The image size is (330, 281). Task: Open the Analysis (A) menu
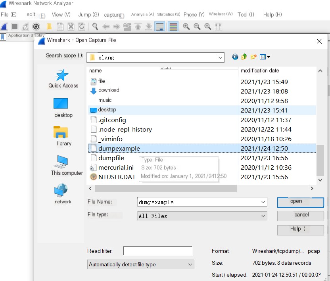(x=142, y=14)
